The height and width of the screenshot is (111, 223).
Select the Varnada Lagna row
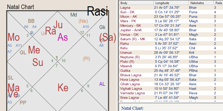[x=171, y=93]
